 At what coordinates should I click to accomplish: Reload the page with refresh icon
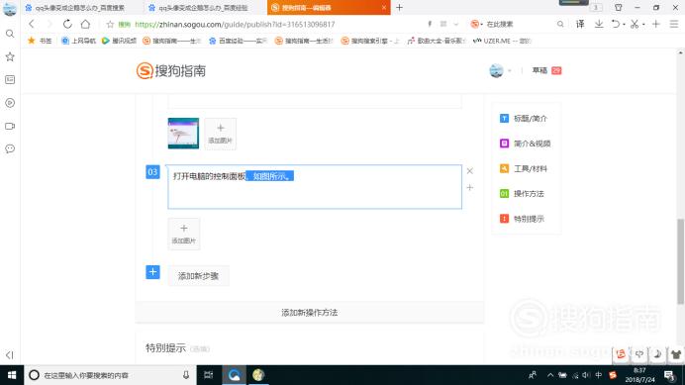click(x=67, y=24)
